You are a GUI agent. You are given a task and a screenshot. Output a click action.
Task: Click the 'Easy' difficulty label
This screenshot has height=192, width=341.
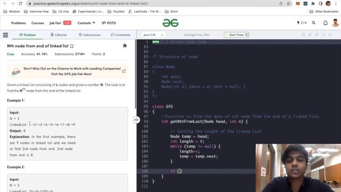point(11,54)
